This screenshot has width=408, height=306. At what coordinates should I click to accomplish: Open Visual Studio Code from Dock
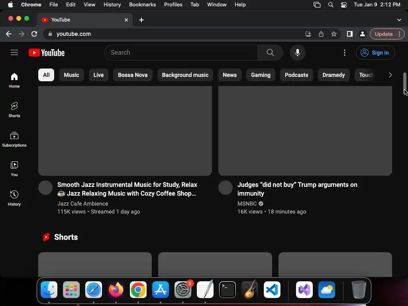272,290
